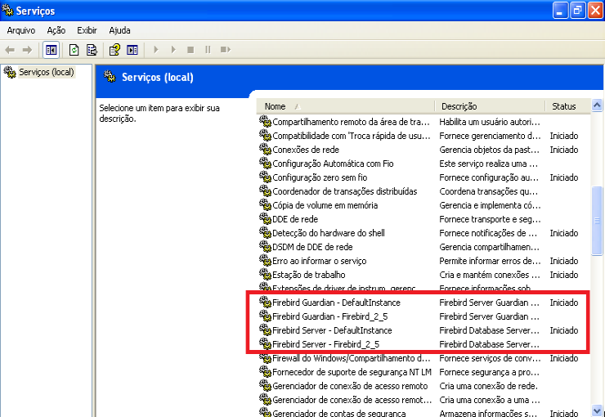Click the Refresh toolbar icon
This screenshot has width=605, height=417.
pyautogui.click(x=74, y=50)
